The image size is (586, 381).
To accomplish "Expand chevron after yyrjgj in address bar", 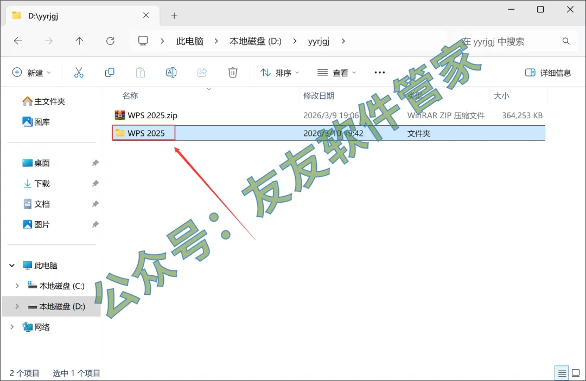I will click(x=343, y=41).
